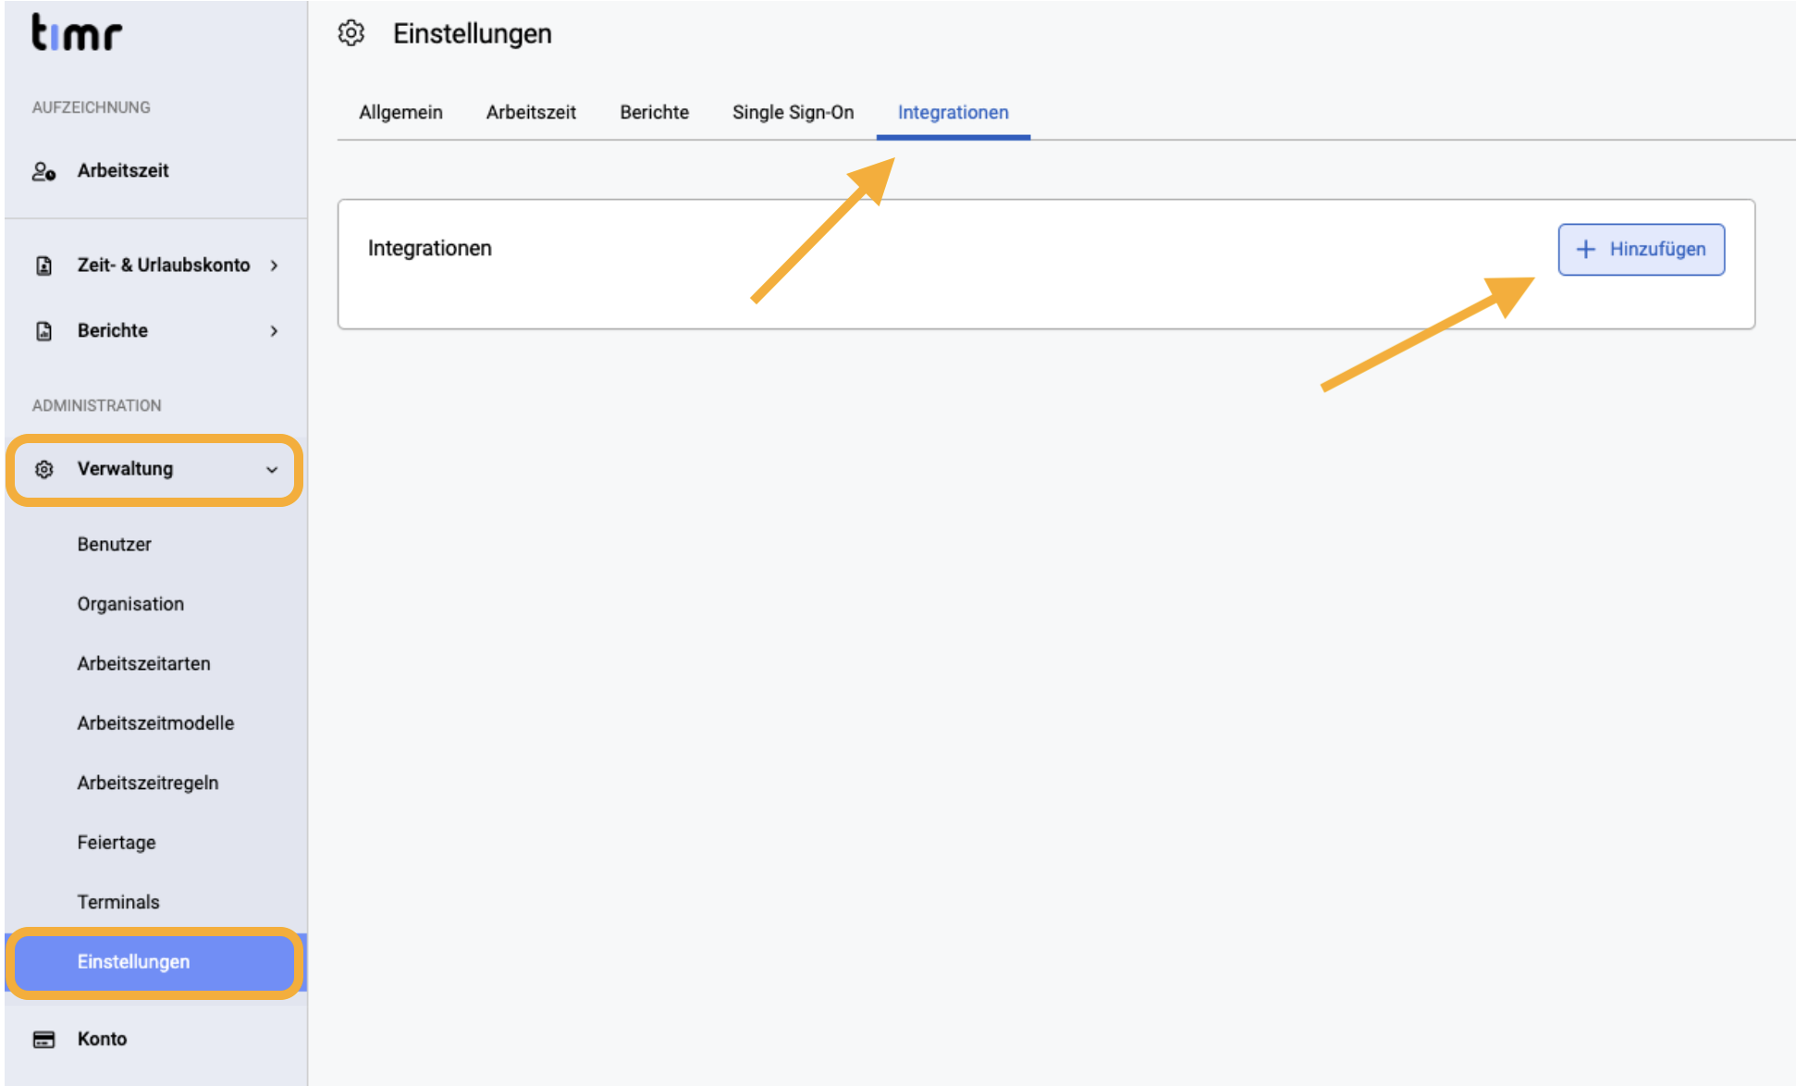Viewport: 1796px width, 1086px height.
Task: Click the timr logo
Action: point(77,33)
